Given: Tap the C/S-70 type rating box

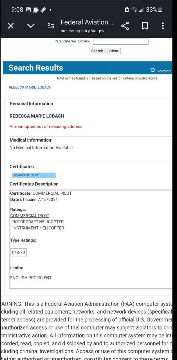Looking at the screenshot, I should tap(18, 253).
